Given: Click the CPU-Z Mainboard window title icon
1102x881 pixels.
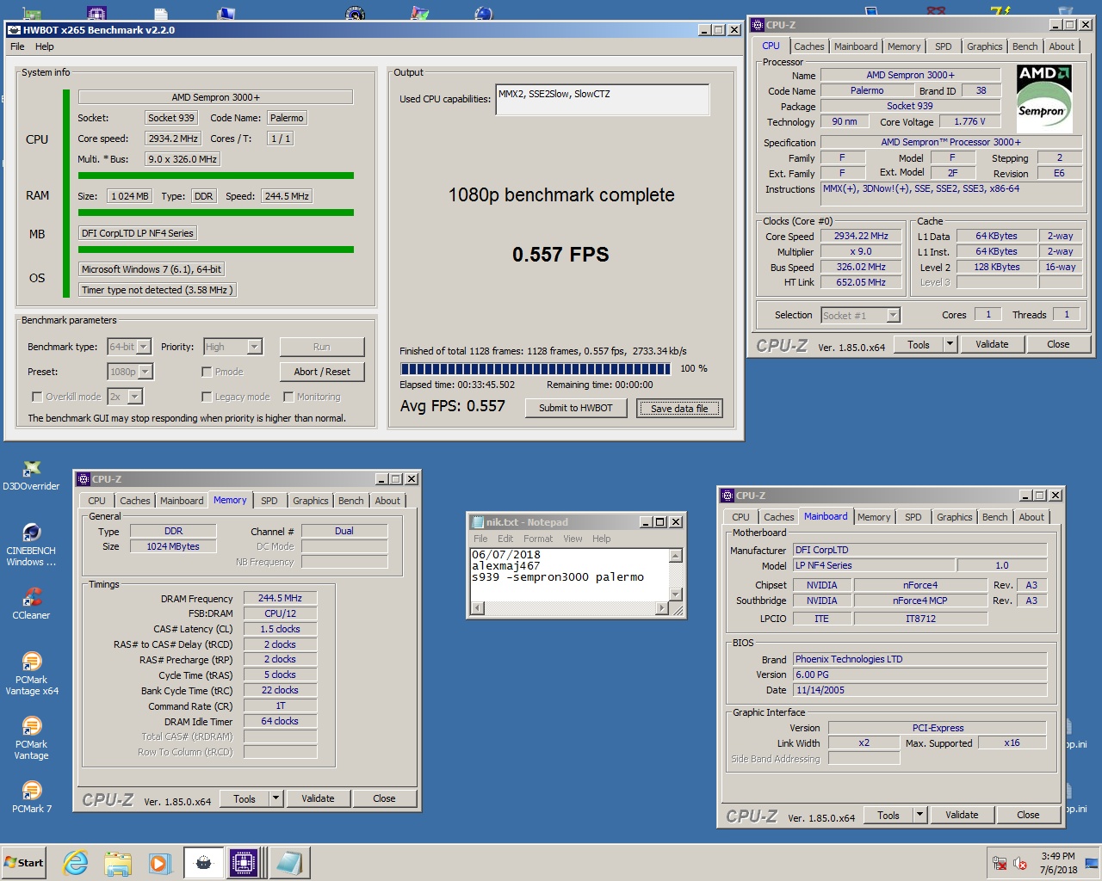Looking at the screenshot, I should click(727, 496).
